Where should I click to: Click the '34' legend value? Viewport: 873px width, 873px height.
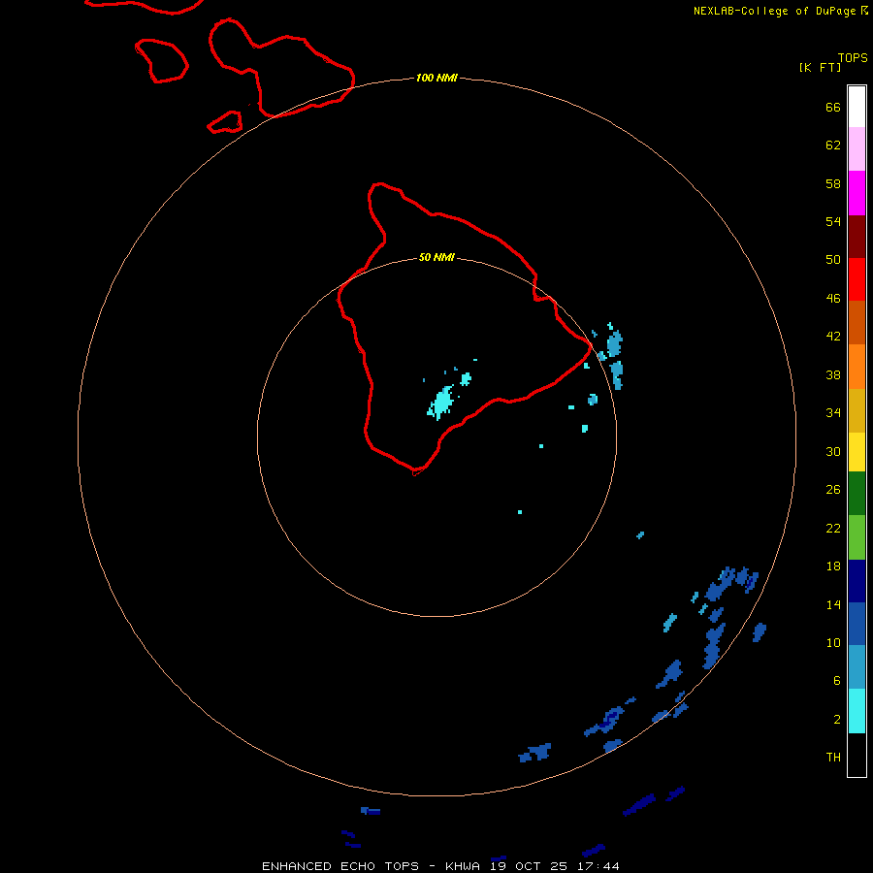[833, 413]
